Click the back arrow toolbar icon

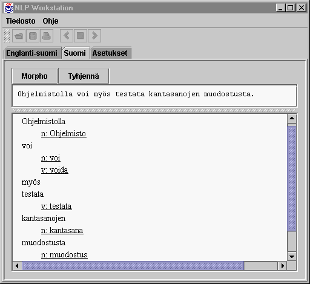(x=67, y=36)
